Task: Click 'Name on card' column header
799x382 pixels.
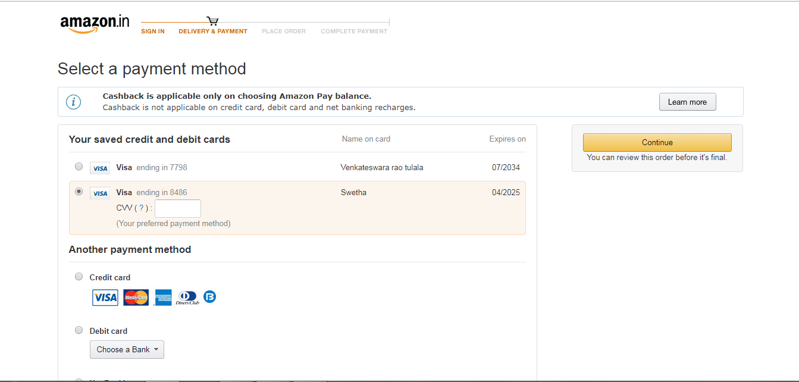Action: tap(366, 139)
